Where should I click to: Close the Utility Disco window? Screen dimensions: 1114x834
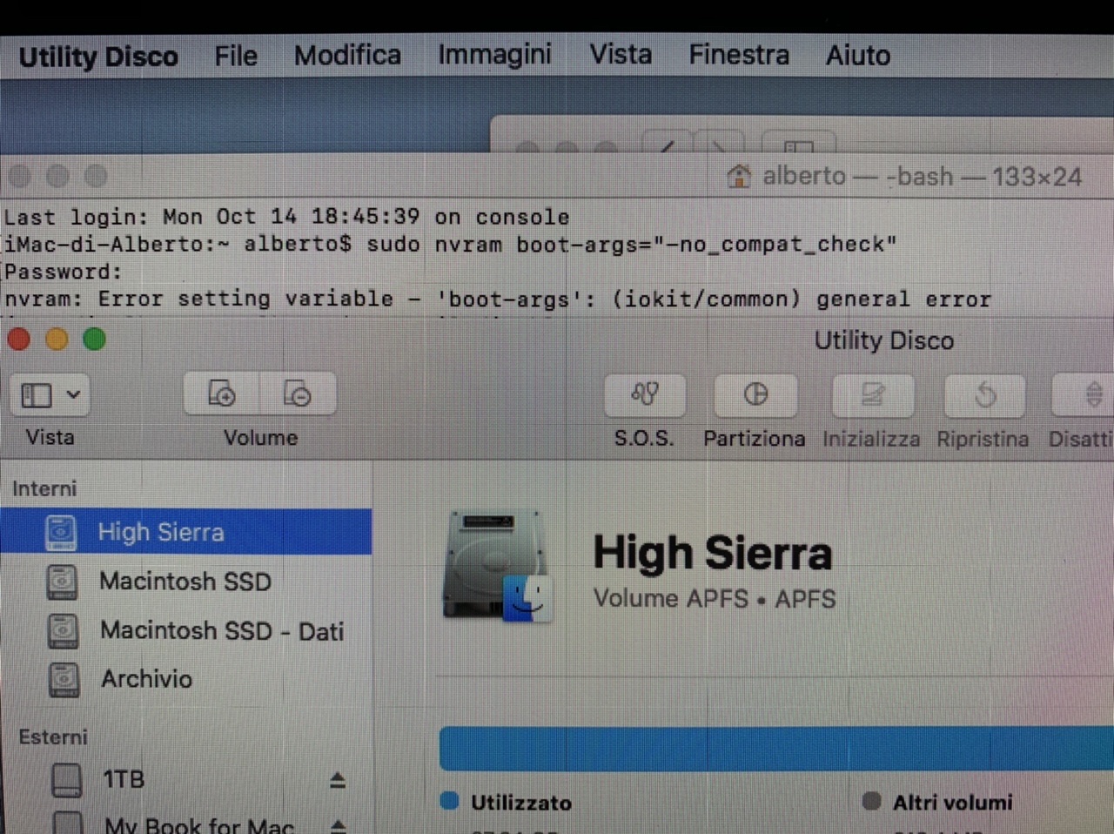coord(19,340)
